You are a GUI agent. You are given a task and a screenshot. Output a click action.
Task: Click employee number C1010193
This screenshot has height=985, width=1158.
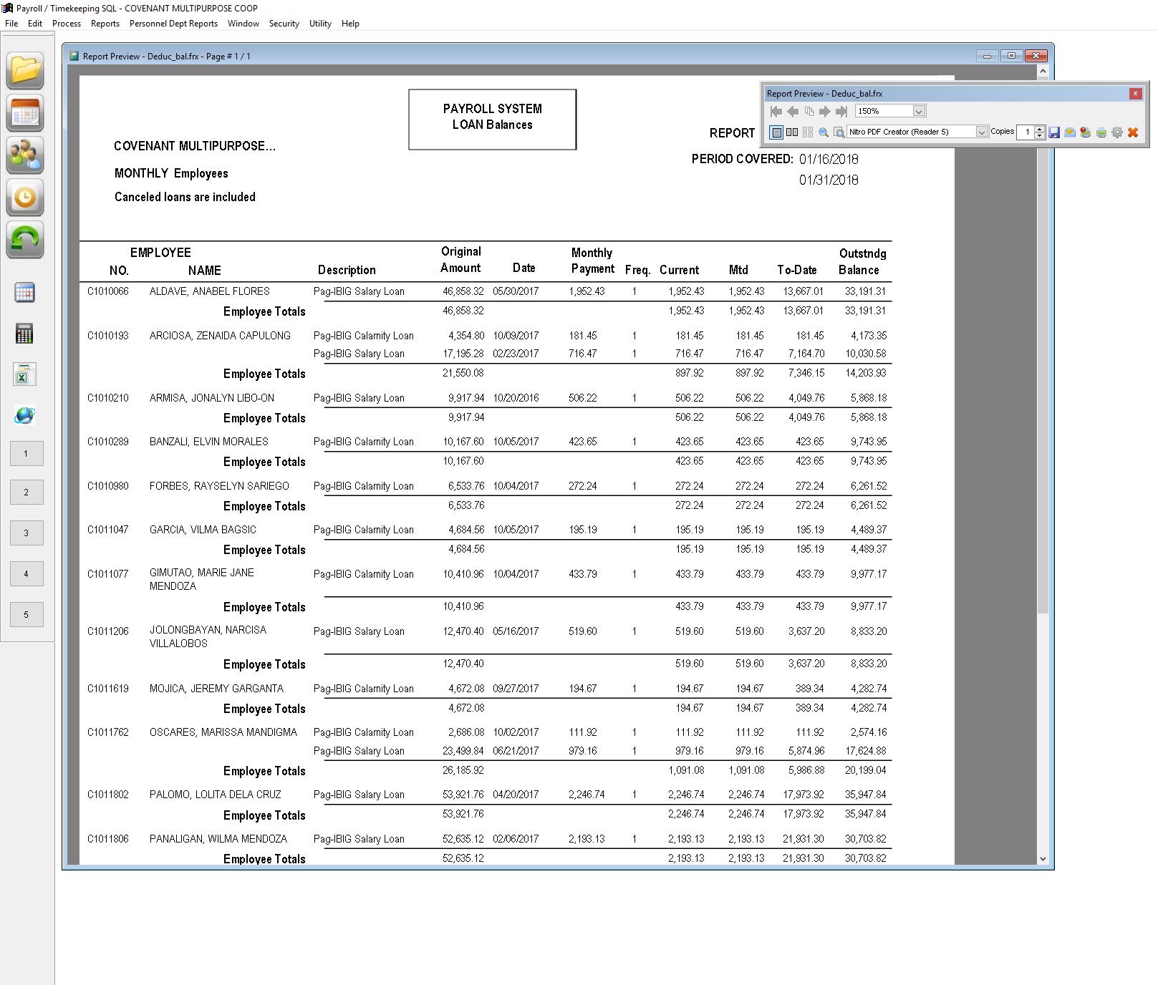108,336
